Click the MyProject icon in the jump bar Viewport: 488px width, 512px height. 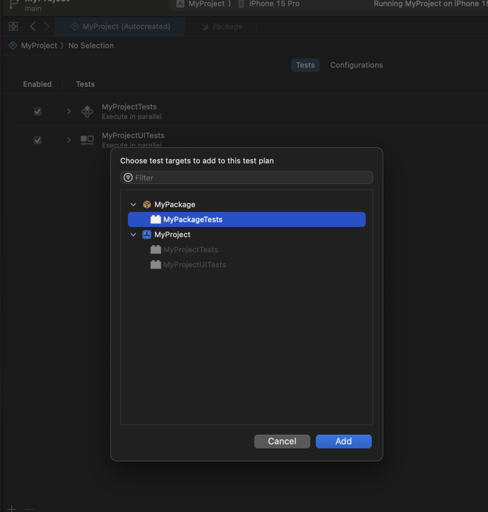pyautogui.click(x=13, y=45)
